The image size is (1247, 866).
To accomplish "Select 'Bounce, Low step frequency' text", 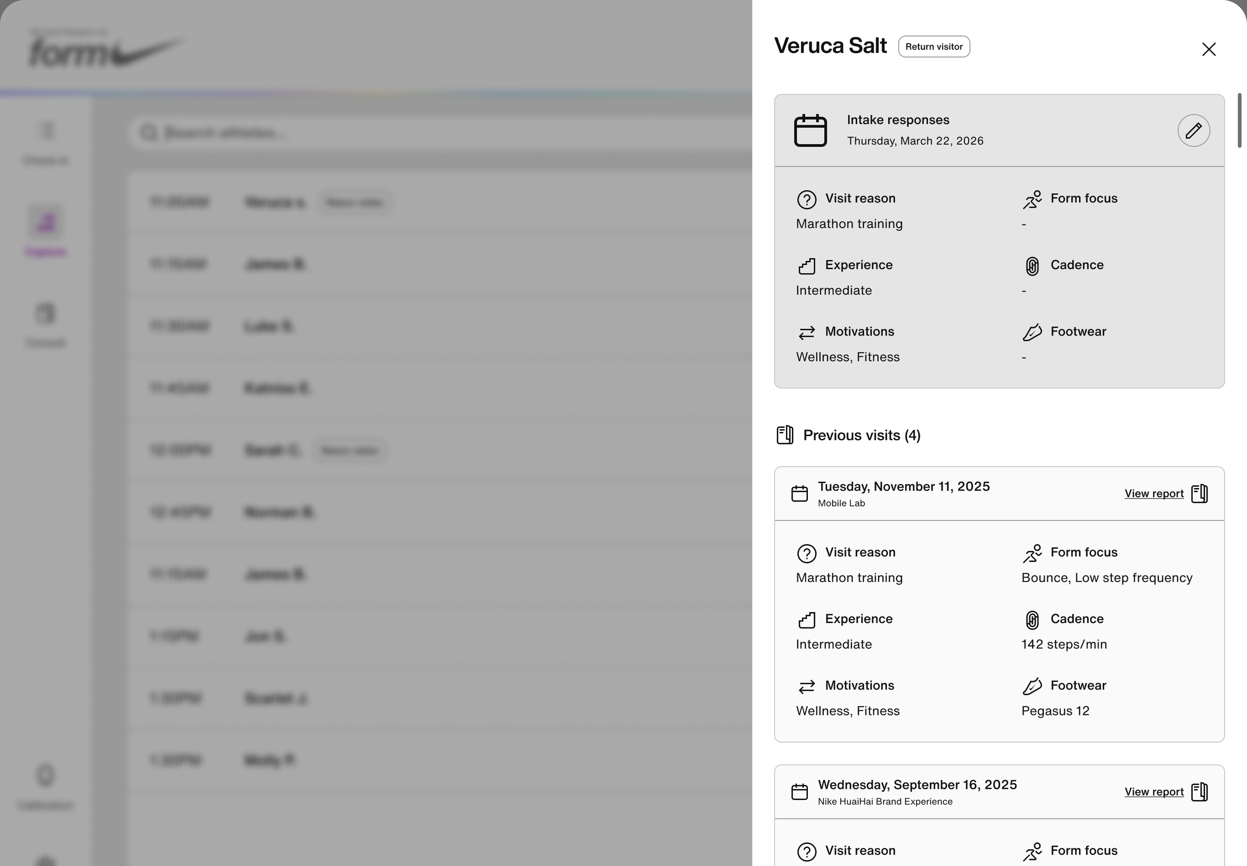I will 1106,578.
